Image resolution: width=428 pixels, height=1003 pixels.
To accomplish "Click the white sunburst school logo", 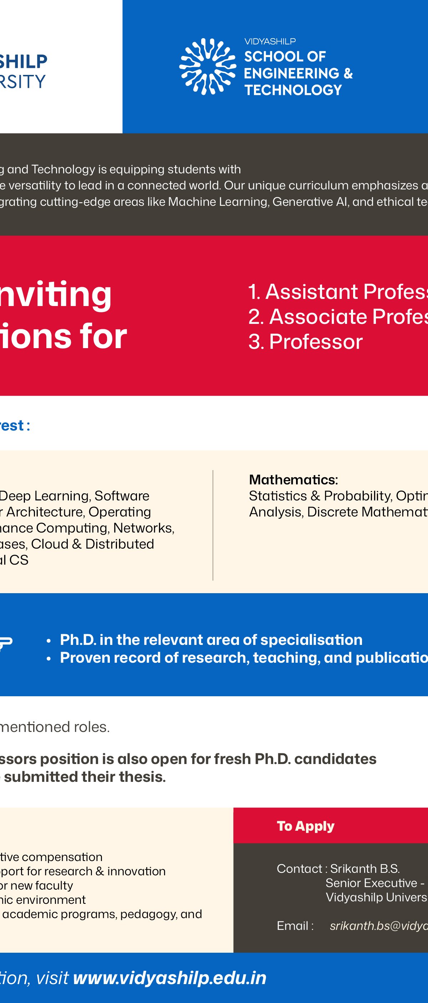I will click(208, 67).
